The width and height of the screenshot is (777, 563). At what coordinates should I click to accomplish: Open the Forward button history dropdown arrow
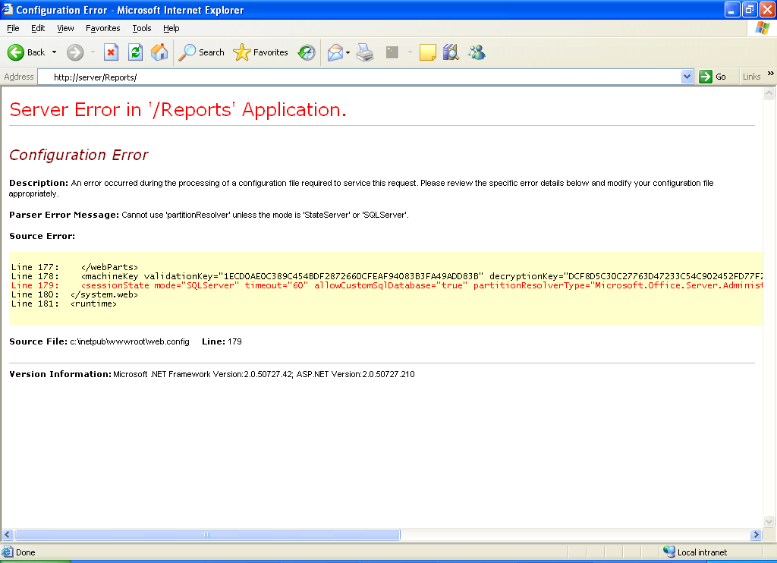(93, 52)
